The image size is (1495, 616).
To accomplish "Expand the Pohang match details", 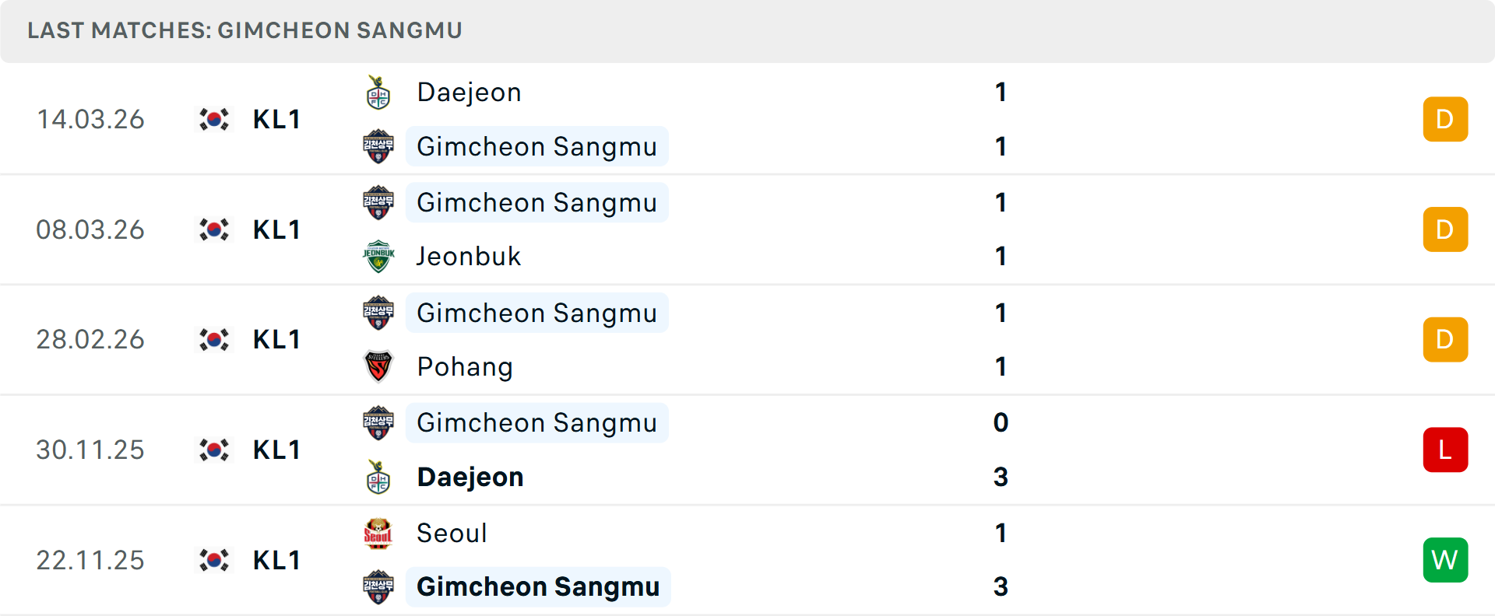I will point(747,339).
